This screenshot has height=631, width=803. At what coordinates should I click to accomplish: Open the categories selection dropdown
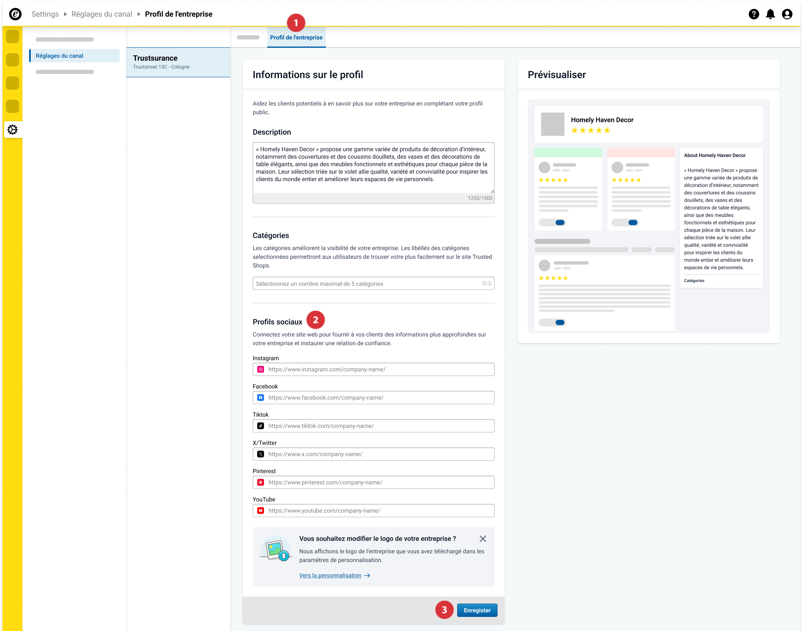(x=374, y=284)
